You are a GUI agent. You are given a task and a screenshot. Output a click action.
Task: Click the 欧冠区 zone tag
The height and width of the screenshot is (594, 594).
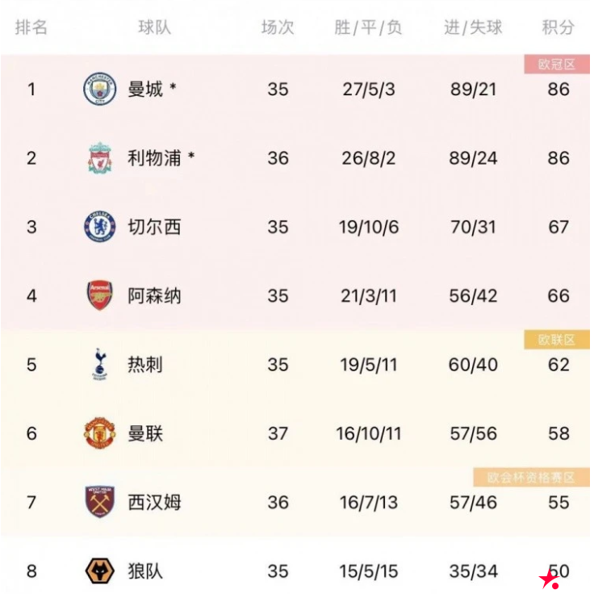[x=557, y=65]
